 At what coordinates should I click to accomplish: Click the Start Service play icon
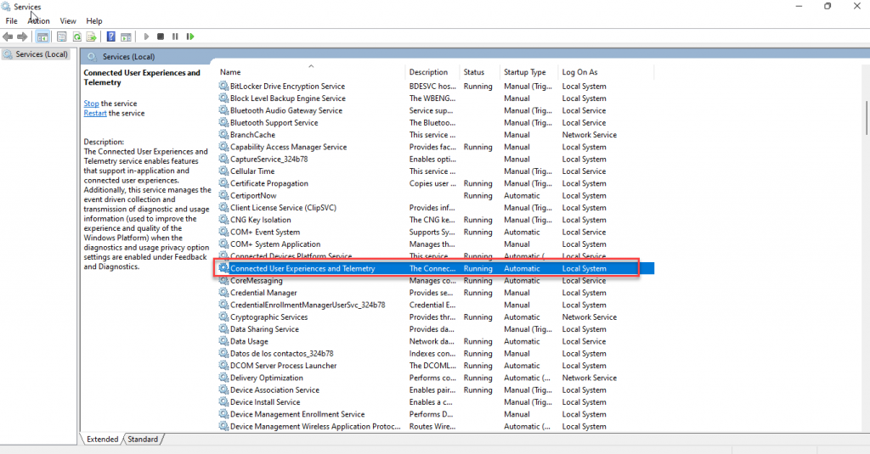(x=146, y=36)
